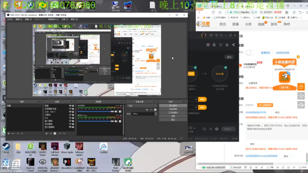Screen dimensions: 308x173
Task: Open 帮助(H) menu in OBS
Action: pyautogui.click(x=74, y=20)
